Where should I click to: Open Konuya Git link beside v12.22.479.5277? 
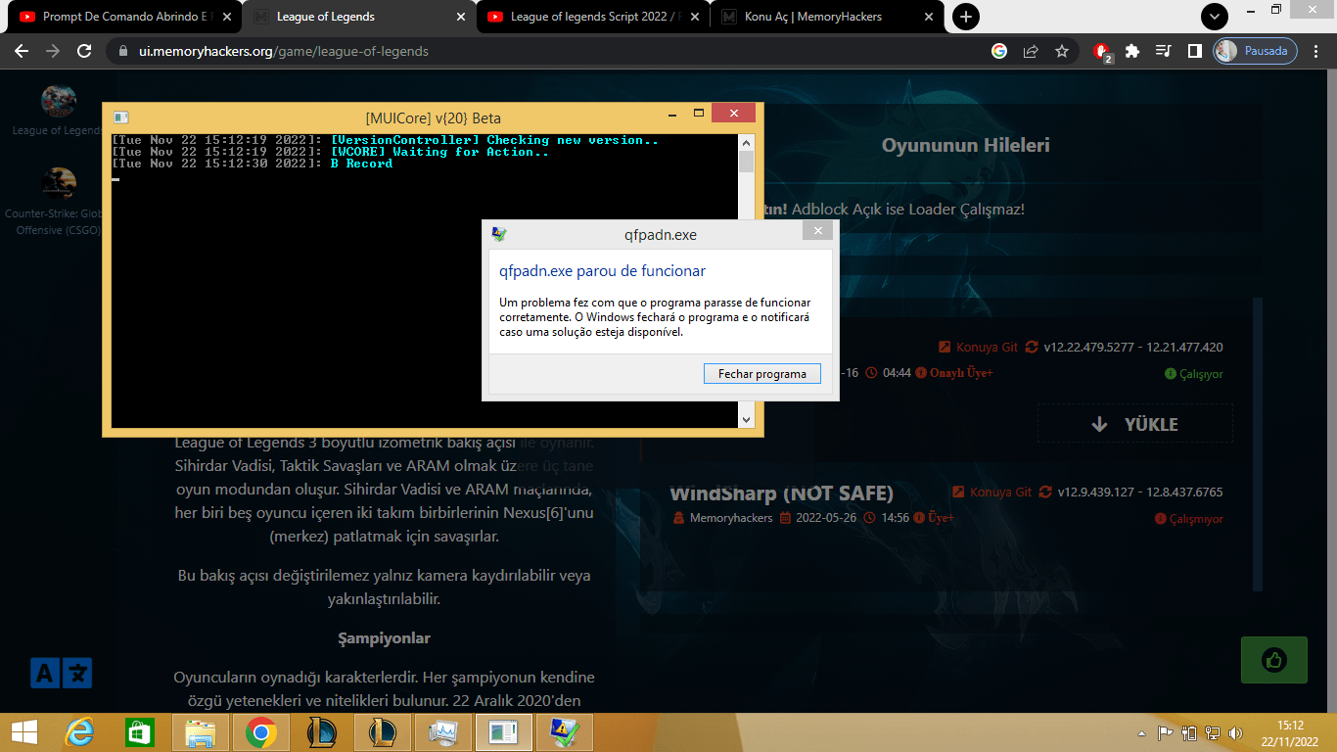(979, 347)
